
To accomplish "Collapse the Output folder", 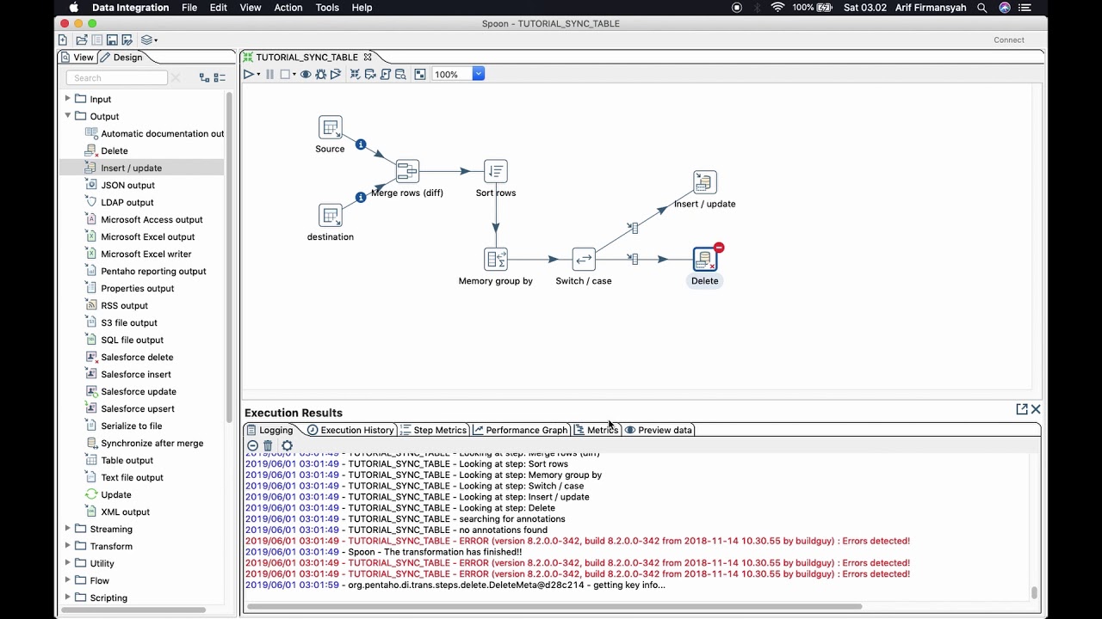I will pyautogui.click(x=68, y=116).
